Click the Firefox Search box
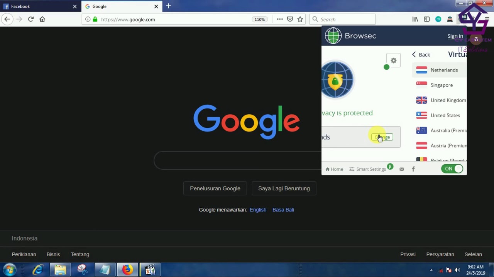494x277 pixels. point(342,19)
